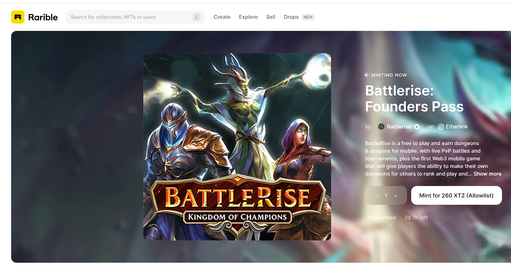Click the slash shortcut badge in search

click(197, 17)
